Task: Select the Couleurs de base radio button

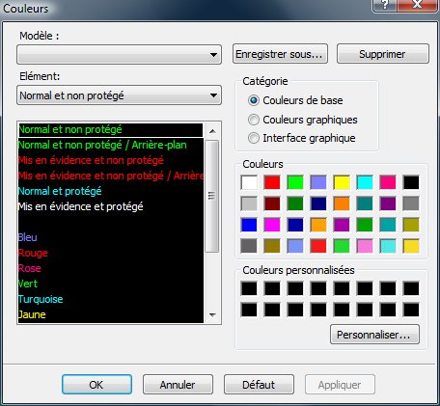Action: pyautogui.click(x=254, y=100)
